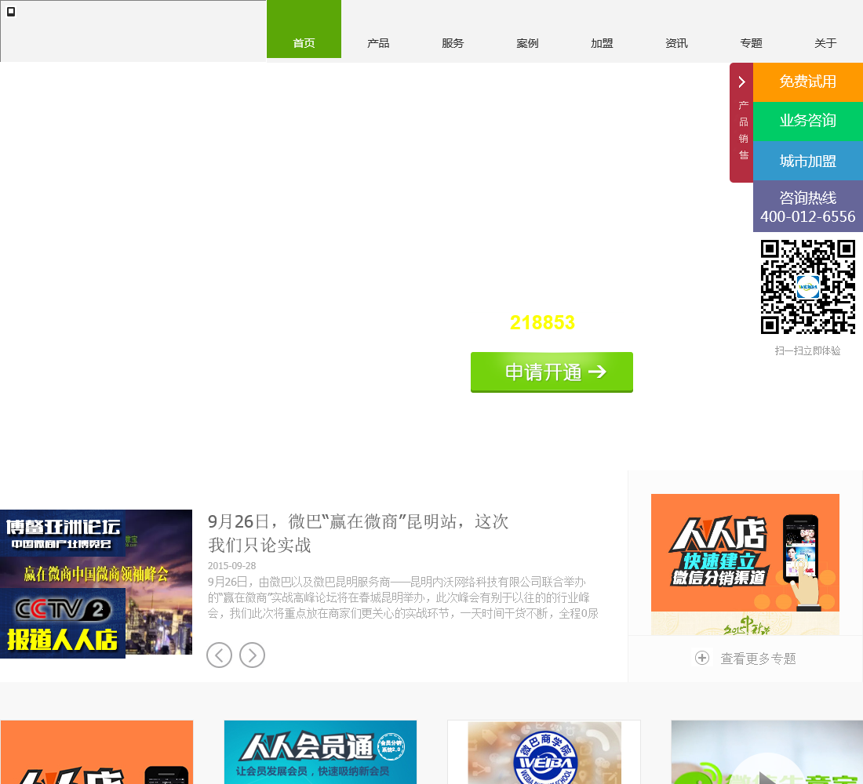
Task: Open the 产品 navigation menu
Action: [x=378, y=43]
